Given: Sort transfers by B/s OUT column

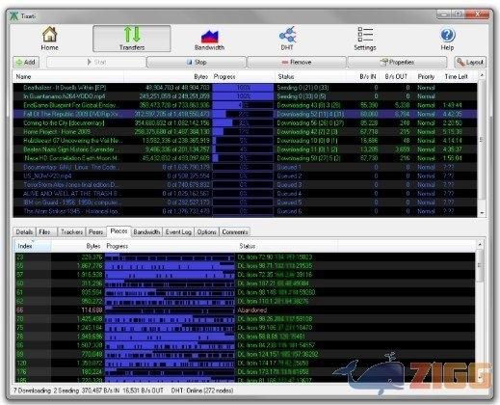Looking at the screenshot, I should [x=396, y=76].
